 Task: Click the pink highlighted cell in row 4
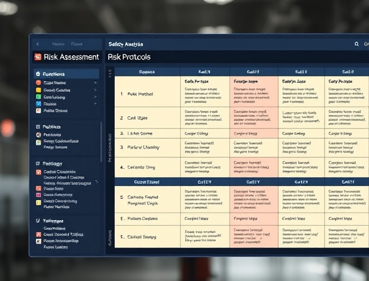click(254, 167)
